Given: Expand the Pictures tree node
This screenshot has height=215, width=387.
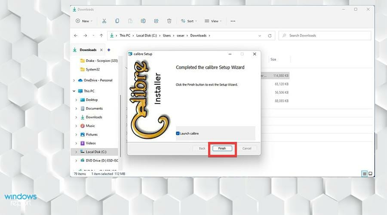Looking at the screenshot, I should point(76,135).
